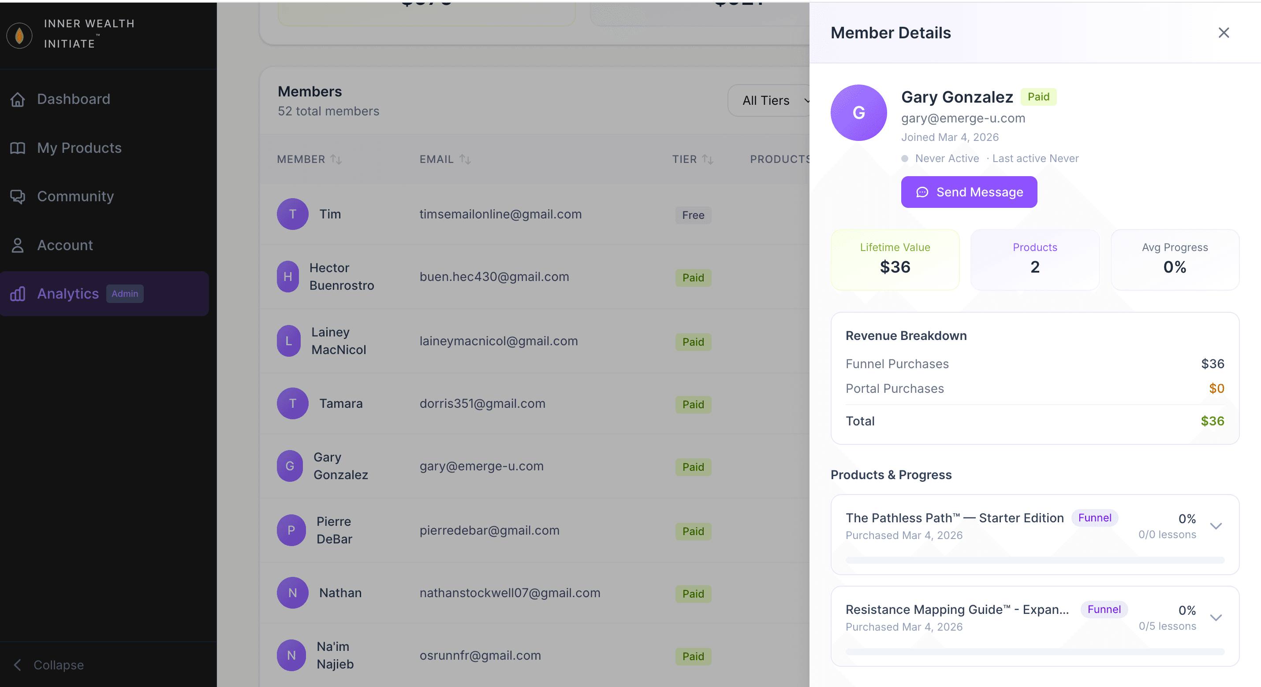This screenshot has width=1261, height=687.
Task: Close the Member Details panel
Action: 1224,32
